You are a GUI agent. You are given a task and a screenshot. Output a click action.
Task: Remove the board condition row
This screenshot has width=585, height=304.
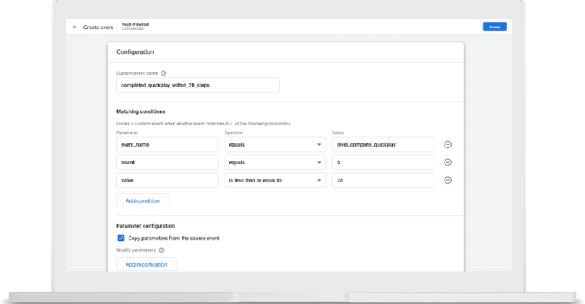[x=448, y=162]
